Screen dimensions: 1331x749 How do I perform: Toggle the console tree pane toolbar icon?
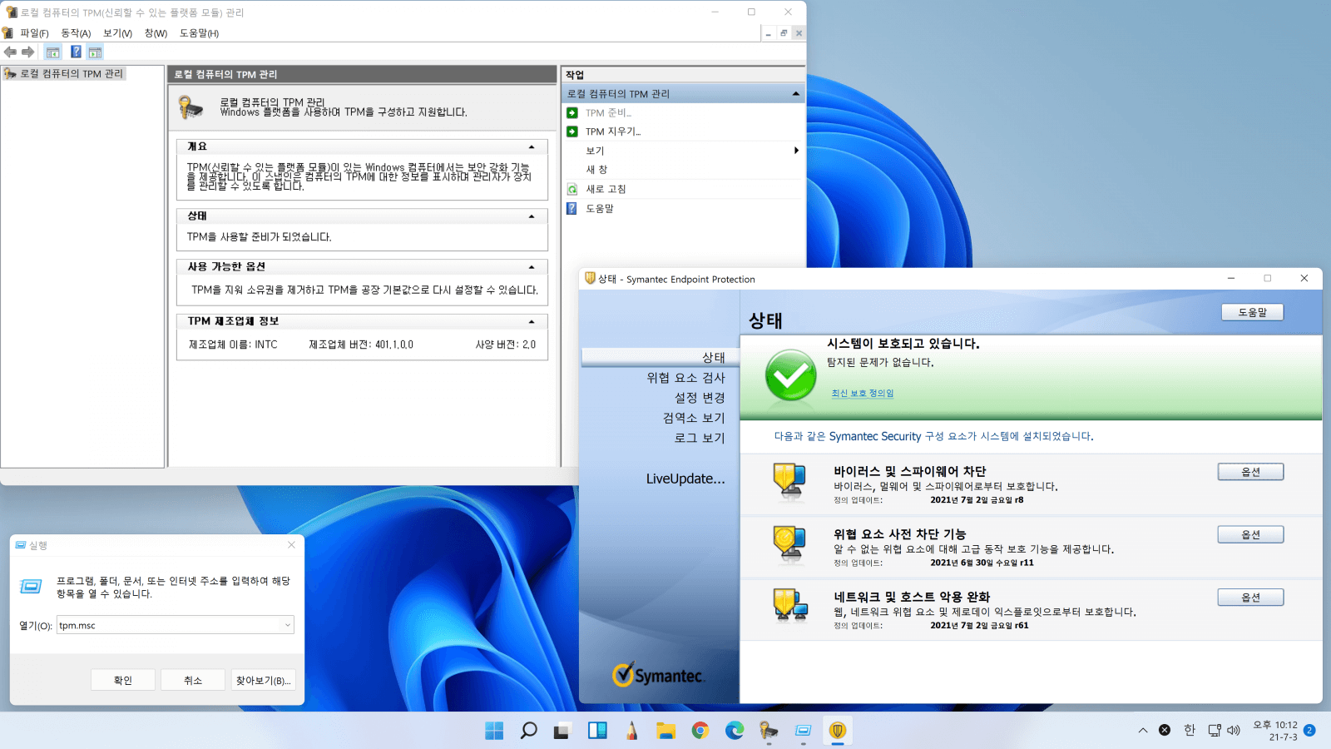tap(53, 52)
